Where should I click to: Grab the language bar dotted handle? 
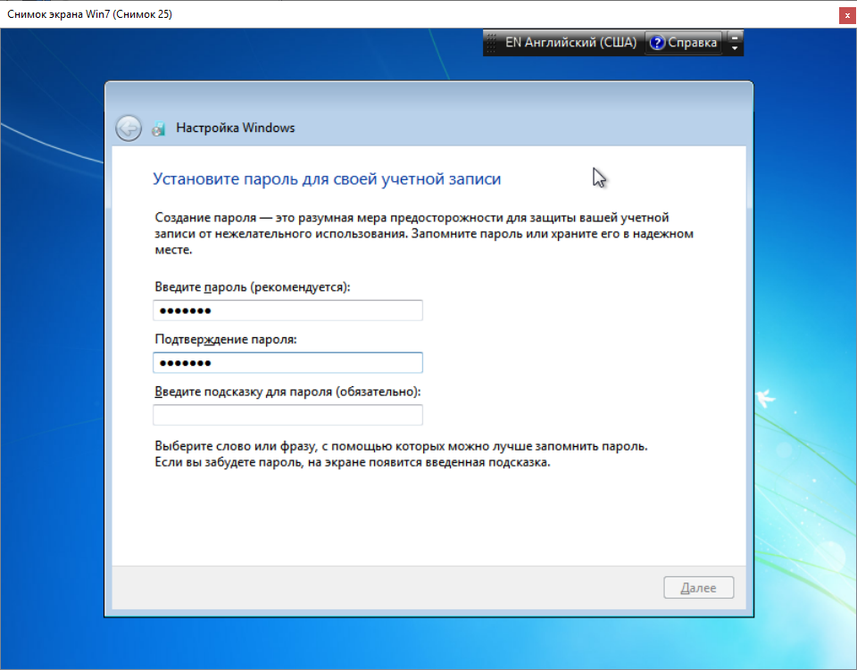coord(491,43)
